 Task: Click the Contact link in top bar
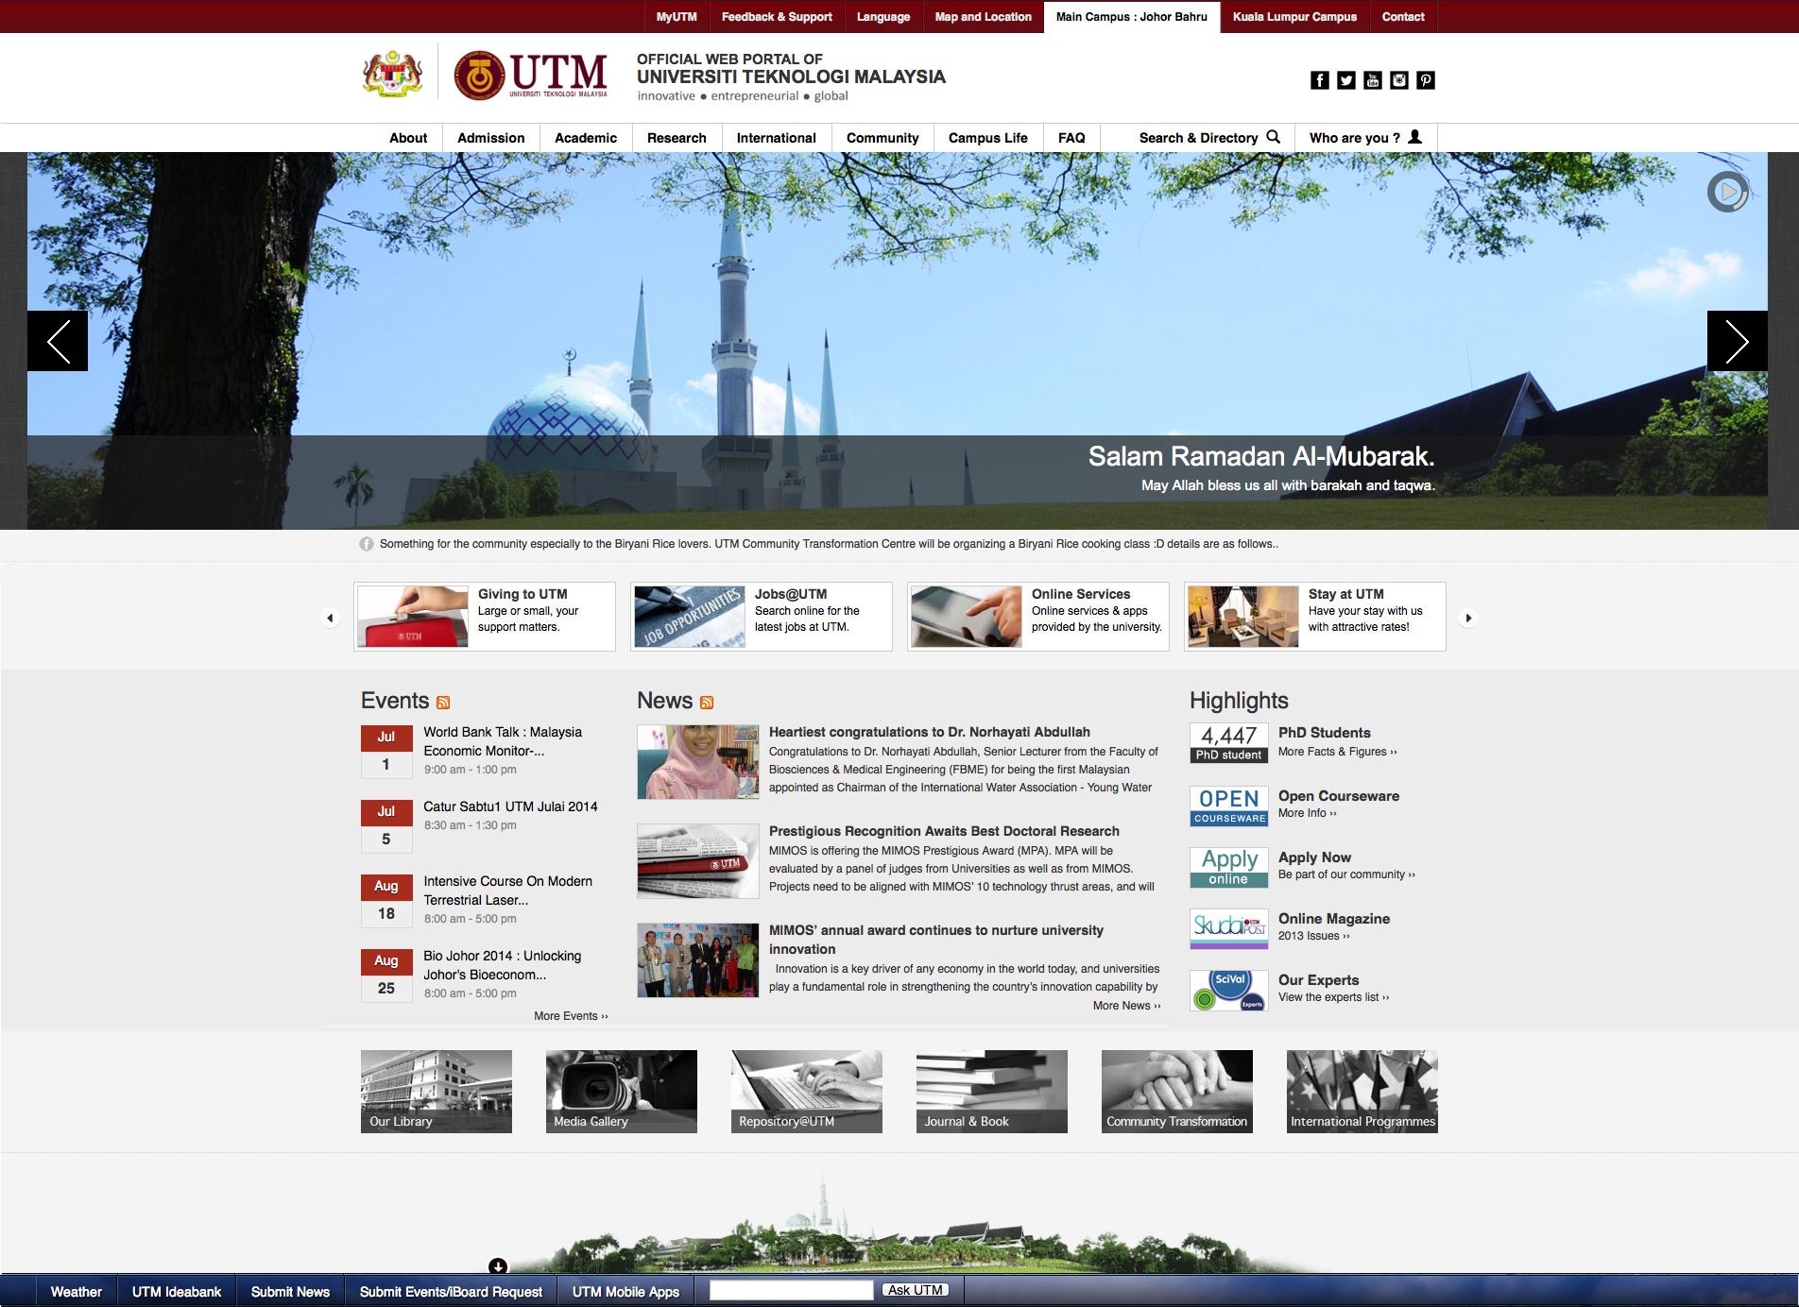[1403, 17]
